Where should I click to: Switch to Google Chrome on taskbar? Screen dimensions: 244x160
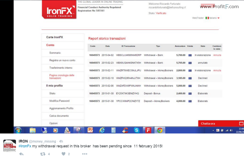160,130
